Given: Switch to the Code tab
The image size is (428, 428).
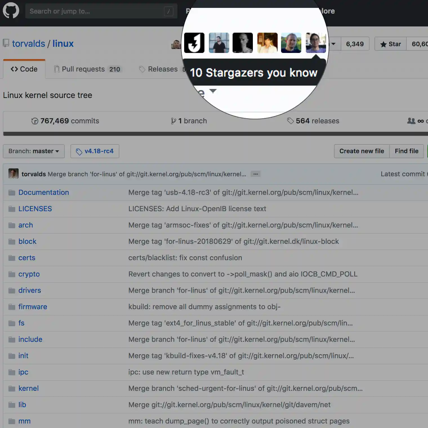Looking at the screenshot, I should point(24,69).
